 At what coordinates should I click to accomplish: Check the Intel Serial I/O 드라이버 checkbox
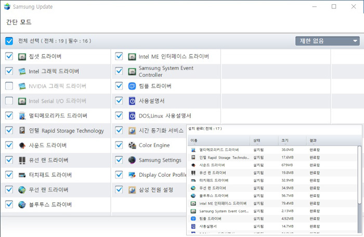pyautogui.click(x=9, y=101)
